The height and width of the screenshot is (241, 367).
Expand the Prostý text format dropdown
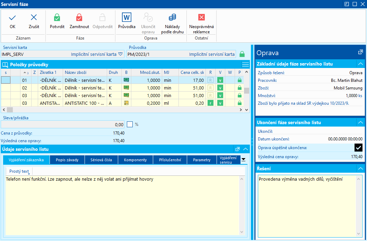tap(19, 171)
